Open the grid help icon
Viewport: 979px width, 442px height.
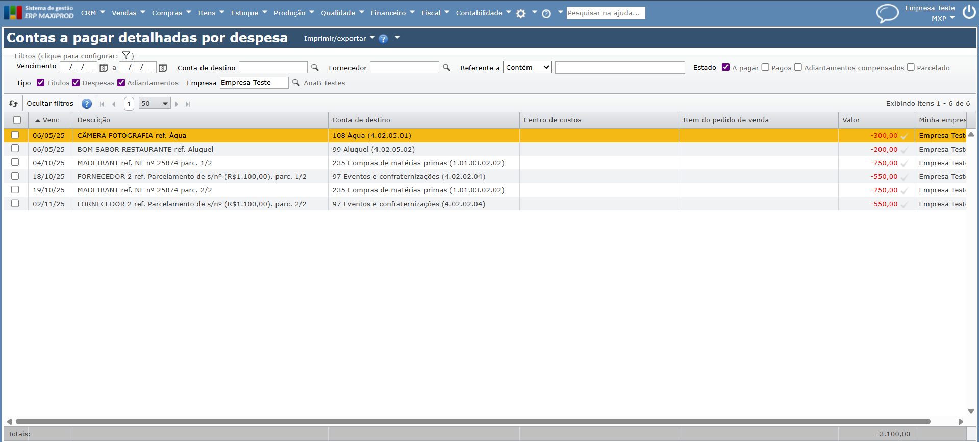click(x=87, y=104)
